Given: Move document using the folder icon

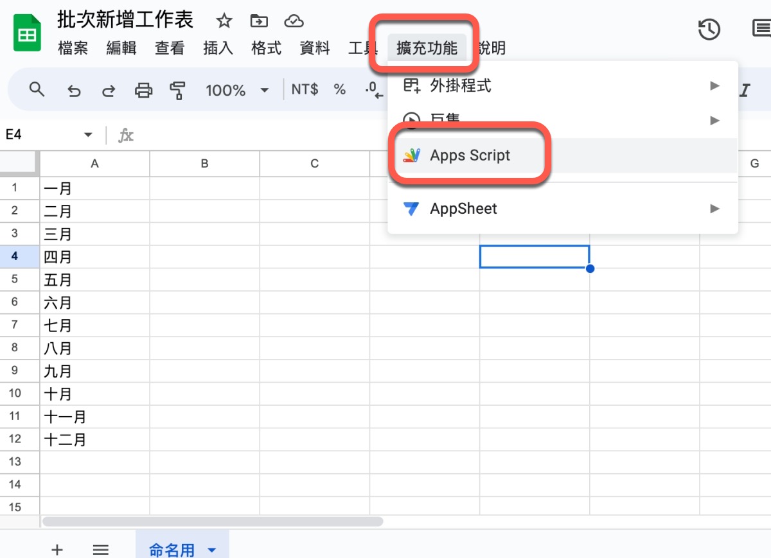Looking at the screenshot, I should coord(259,21).
